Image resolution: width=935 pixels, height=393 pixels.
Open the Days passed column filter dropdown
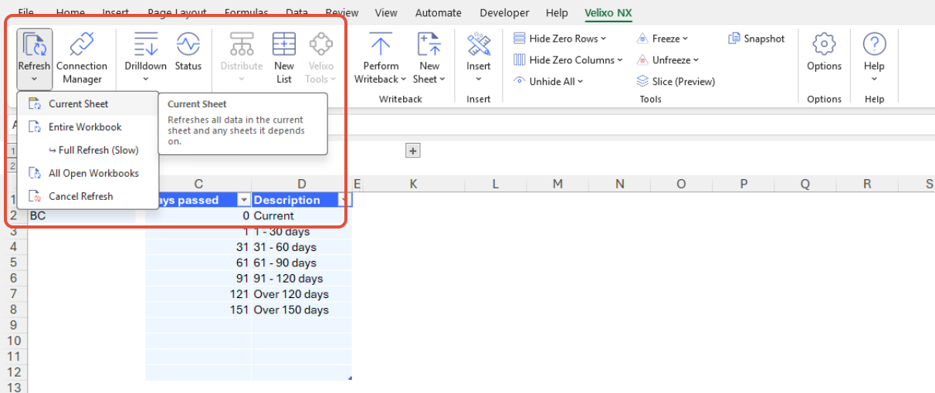[245, 200]
